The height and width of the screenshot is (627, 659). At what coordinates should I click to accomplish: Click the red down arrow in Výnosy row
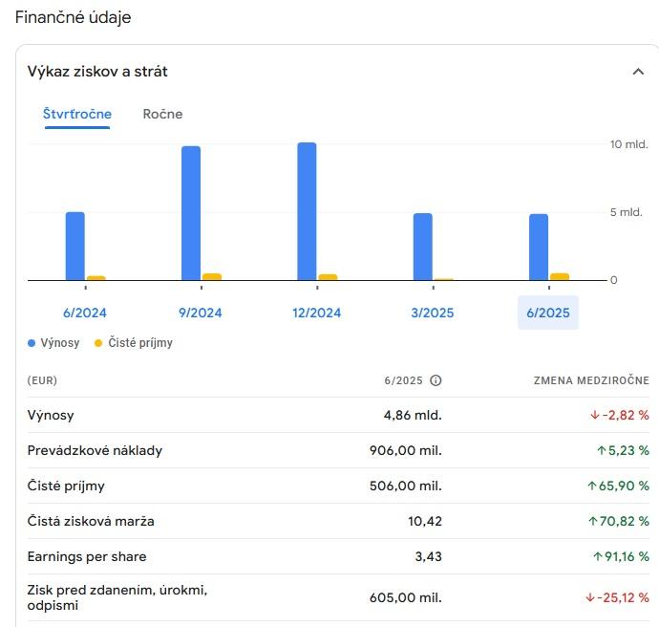(594, 416)
